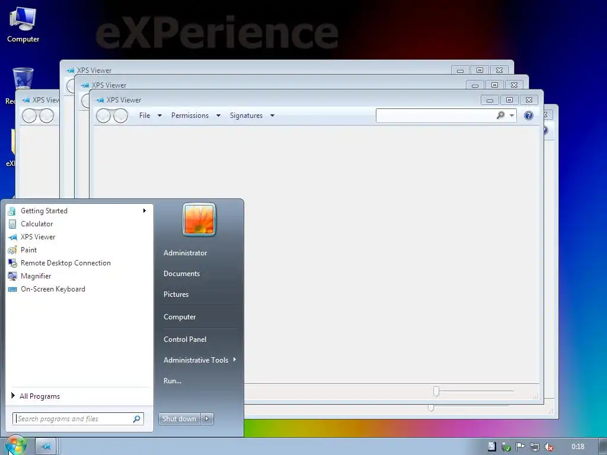Launch Calculator from Start menu
The width and height of the screenshot is (607, 455).
(x=79, y=223)
